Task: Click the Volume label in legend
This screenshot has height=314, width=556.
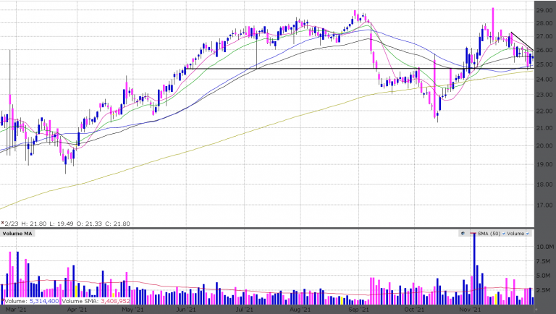Action: tap(514, 234)
